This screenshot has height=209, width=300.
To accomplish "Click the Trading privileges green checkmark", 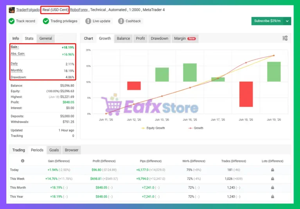I will tap(46, 21).
